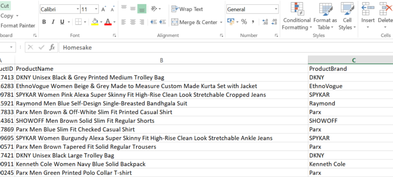Image resolution: width=393 pixels, height=177 pixels.
Task: Open Insert Function fx dialog
Action: click(52, 47)
